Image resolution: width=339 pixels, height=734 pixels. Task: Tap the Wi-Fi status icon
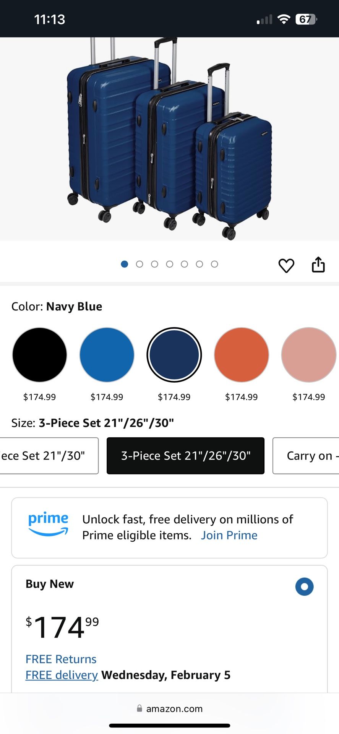pos(284,19)
